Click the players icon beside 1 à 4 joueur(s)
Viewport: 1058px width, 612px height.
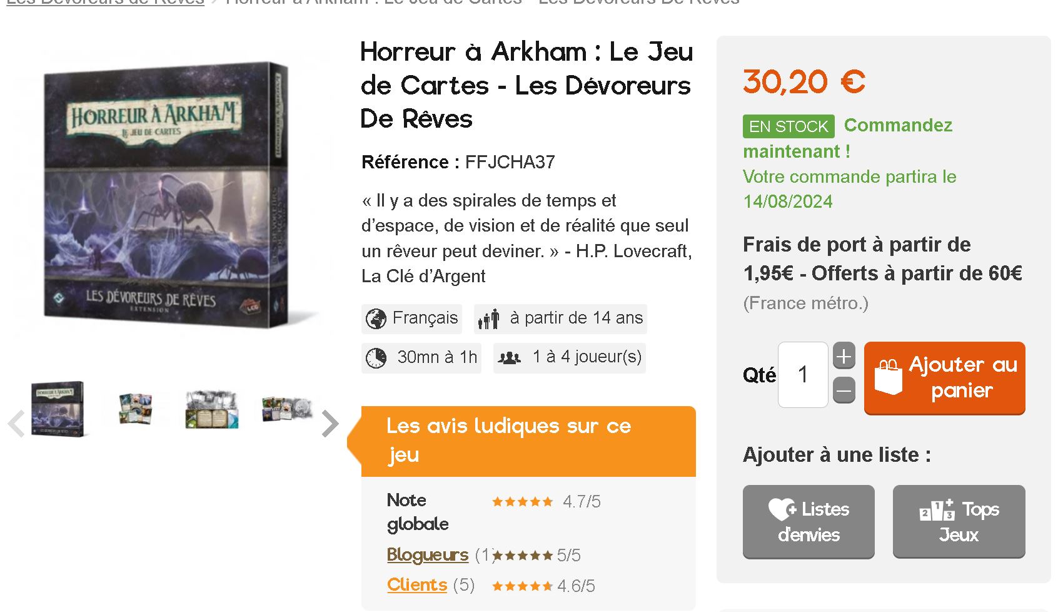point(509,357)
